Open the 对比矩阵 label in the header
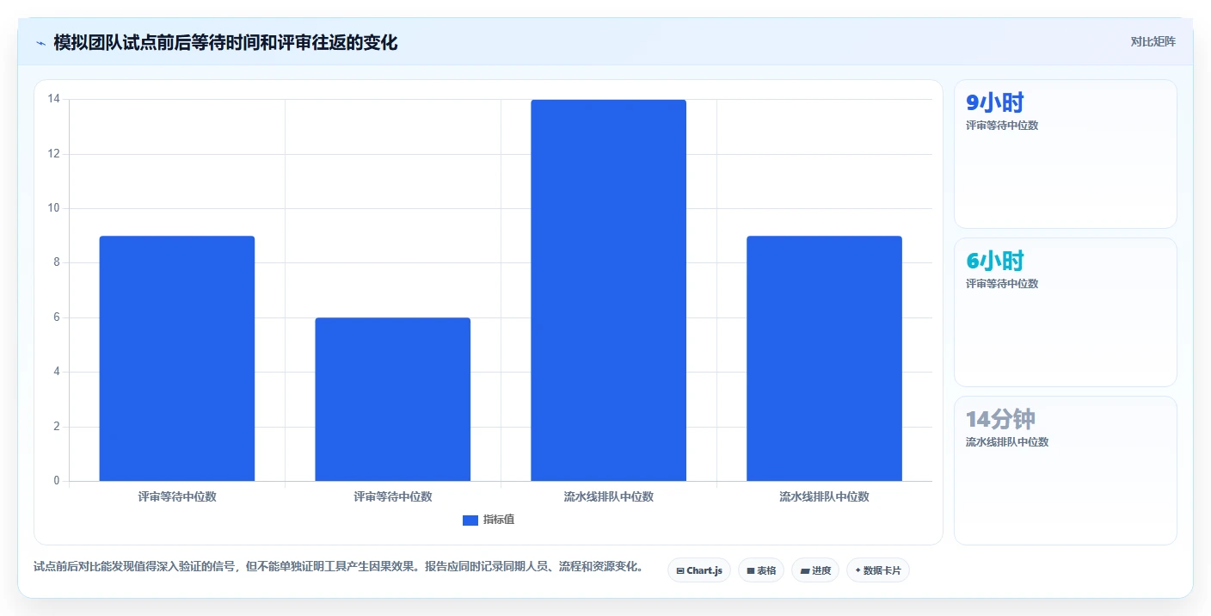The image size is (1211, 616). (x=1153, y=41)
